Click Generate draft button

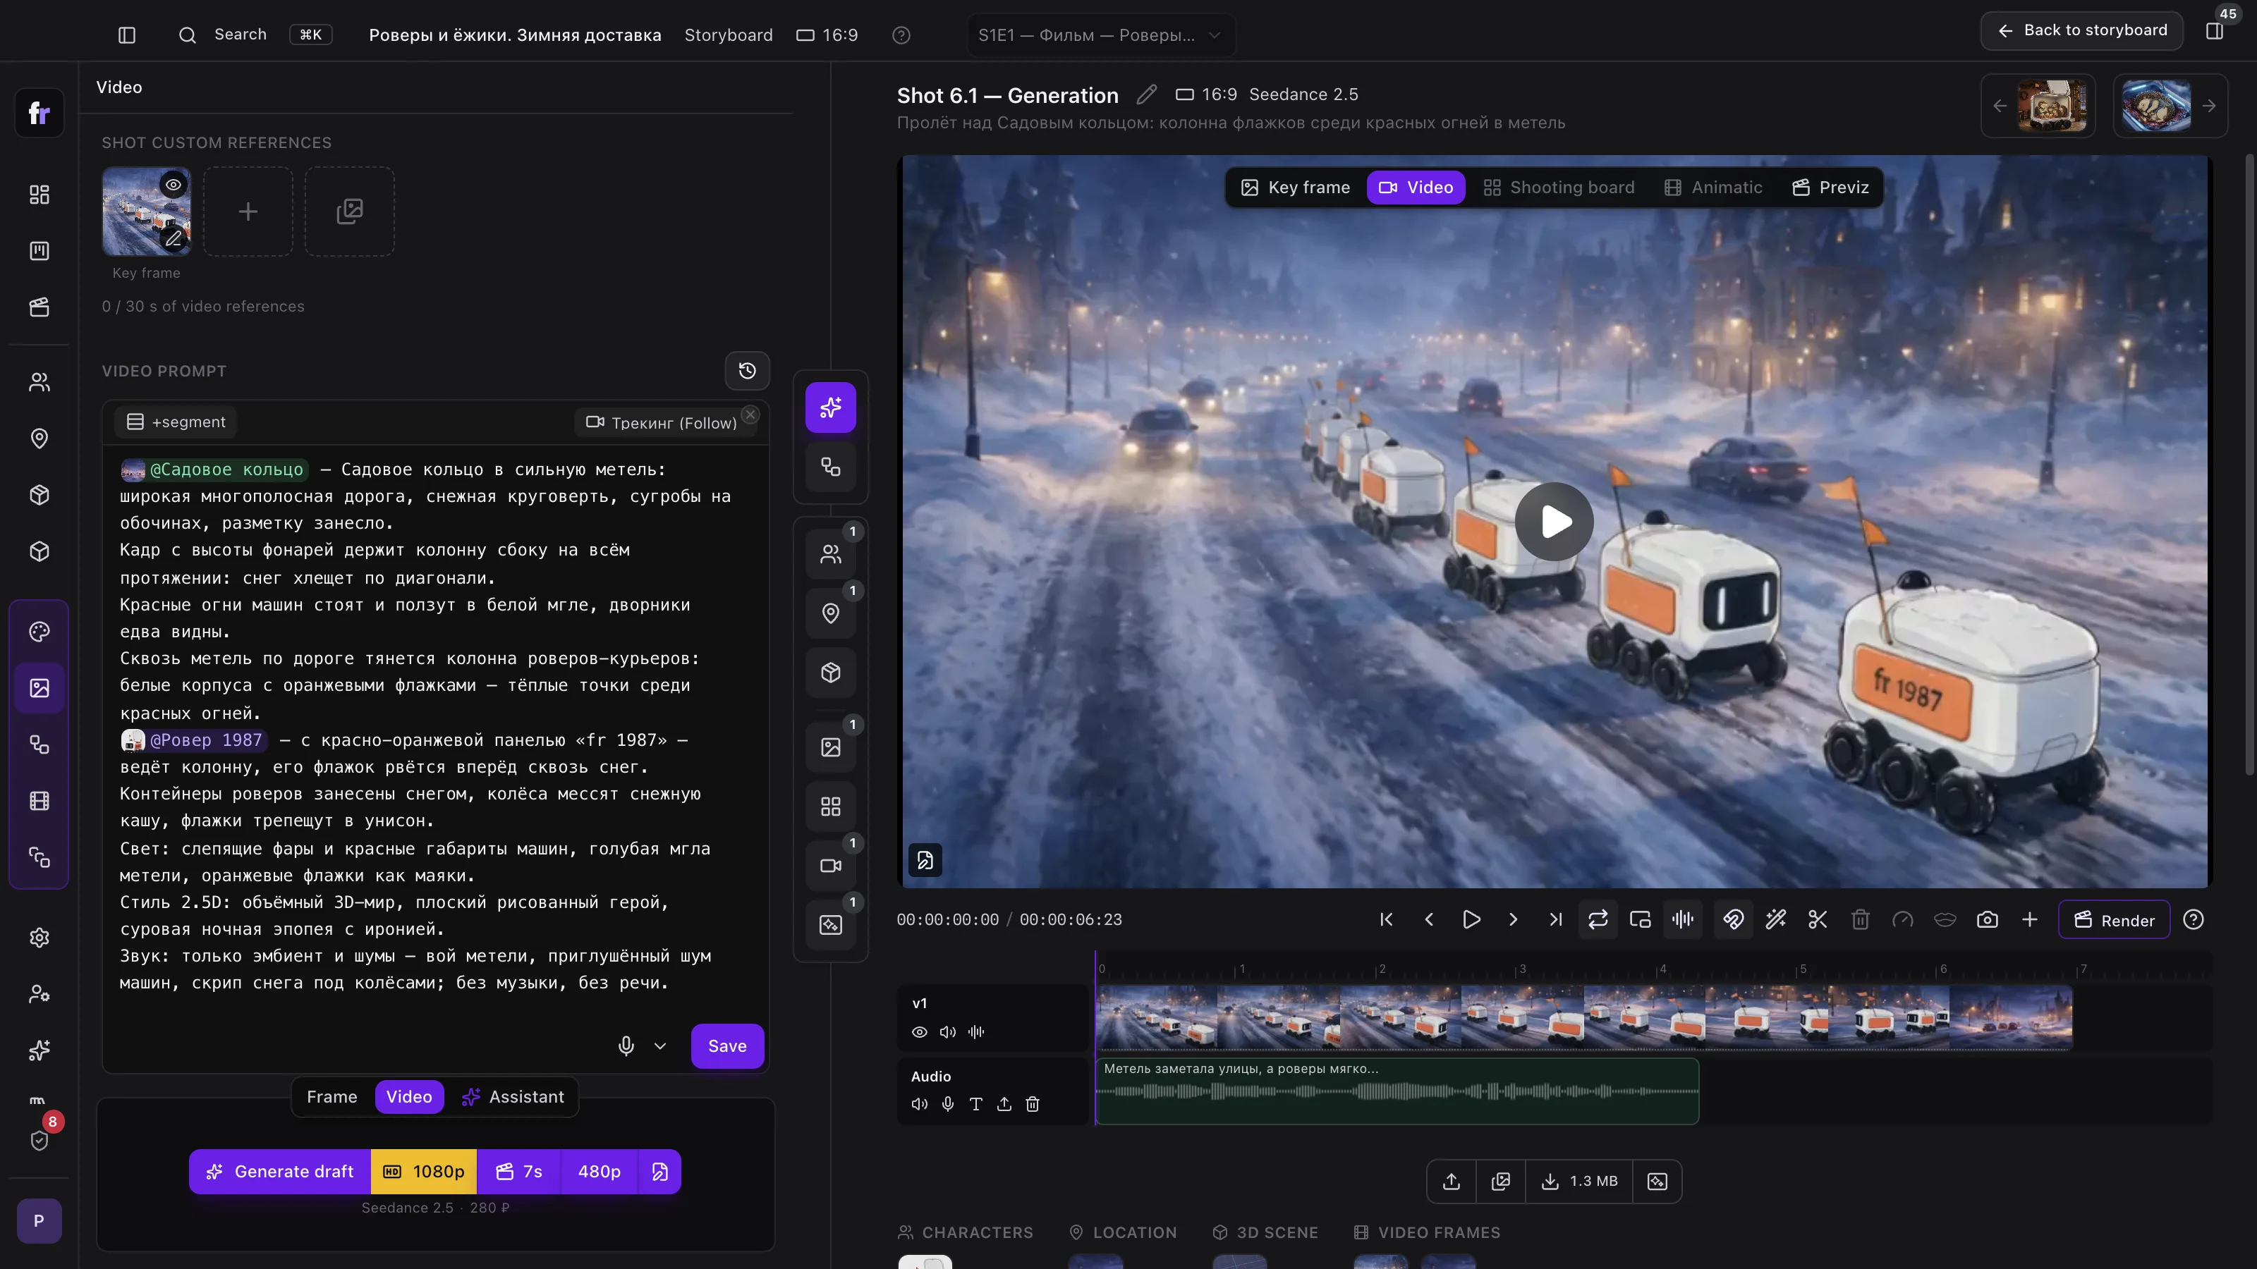click(279, 1172)
